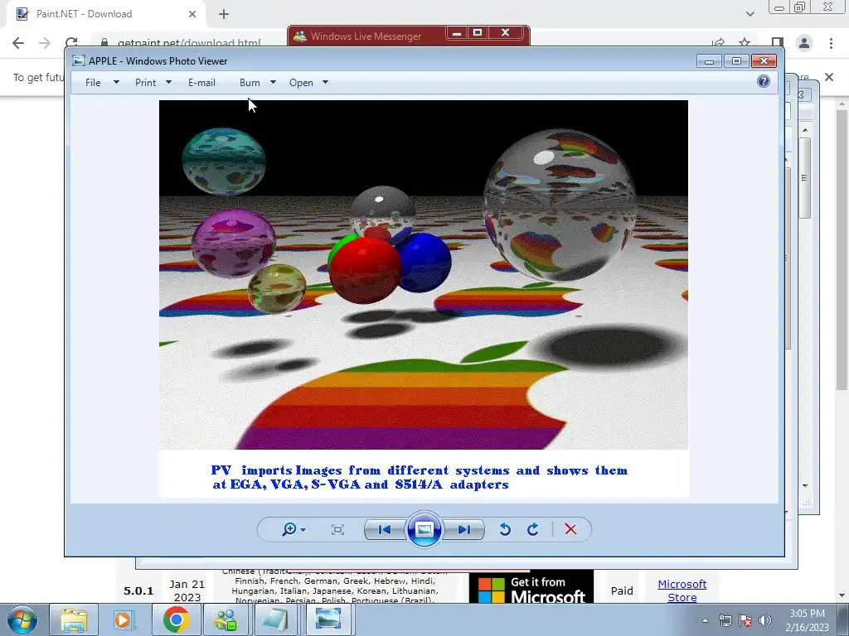
Task: Click E-mail in the Photo Viewer toolbar
Action: point(202,83)
